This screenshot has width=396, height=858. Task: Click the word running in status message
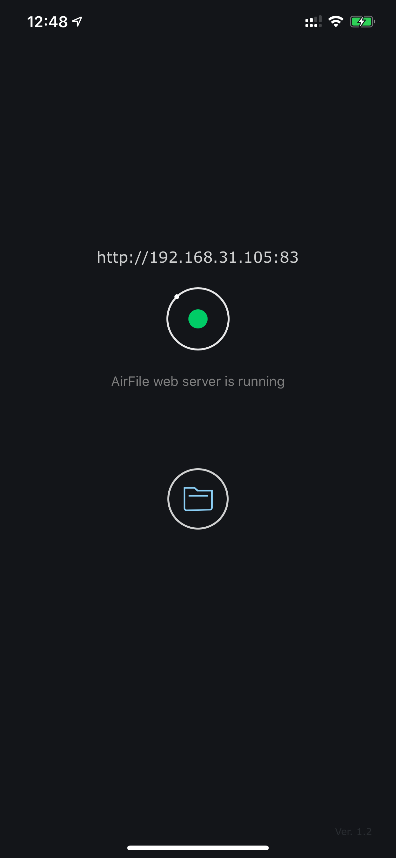pyautogui.click(x=261, y=382)
